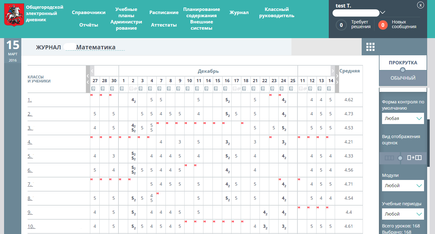435x234 pixels.
Task: Click the gray right scroll bar of dates
Action: [337, 79]
